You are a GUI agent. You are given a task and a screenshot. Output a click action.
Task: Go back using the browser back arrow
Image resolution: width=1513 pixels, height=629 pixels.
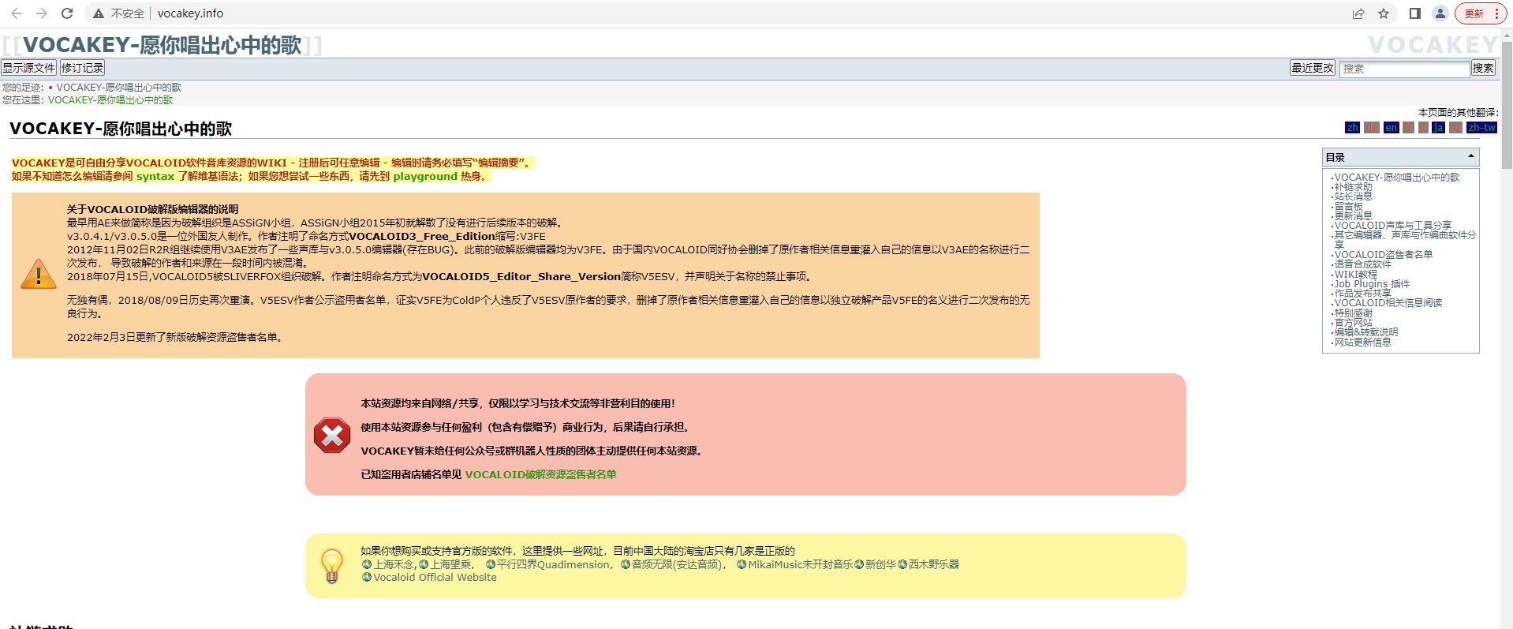[x=17, y=13]
